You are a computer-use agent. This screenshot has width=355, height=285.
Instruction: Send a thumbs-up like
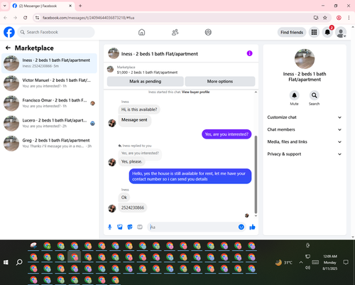point(252,227)
